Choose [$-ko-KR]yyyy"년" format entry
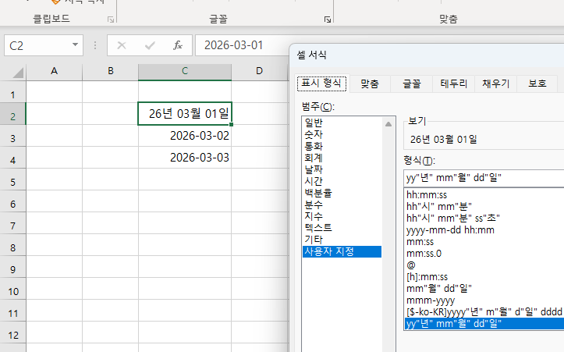 (484, 311)
